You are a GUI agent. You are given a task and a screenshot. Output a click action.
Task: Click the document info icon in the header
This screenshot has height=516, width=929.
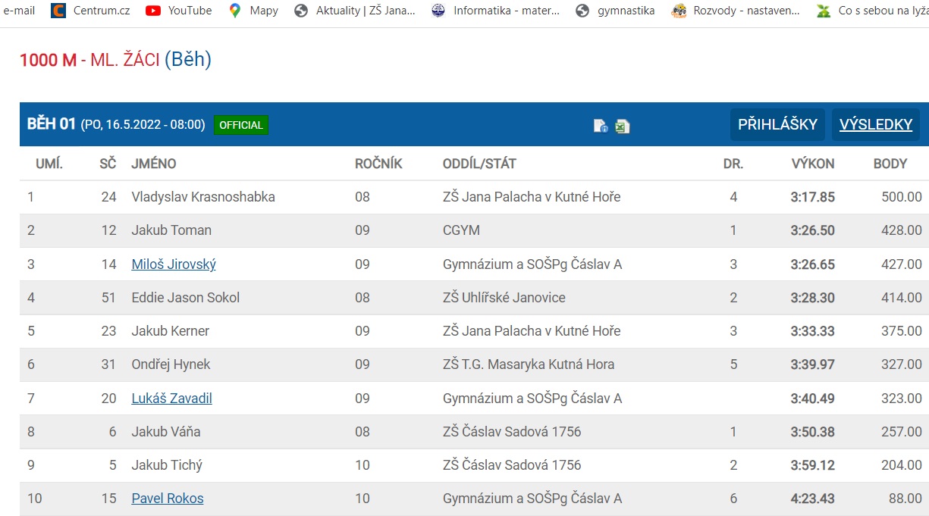[601, 127]
